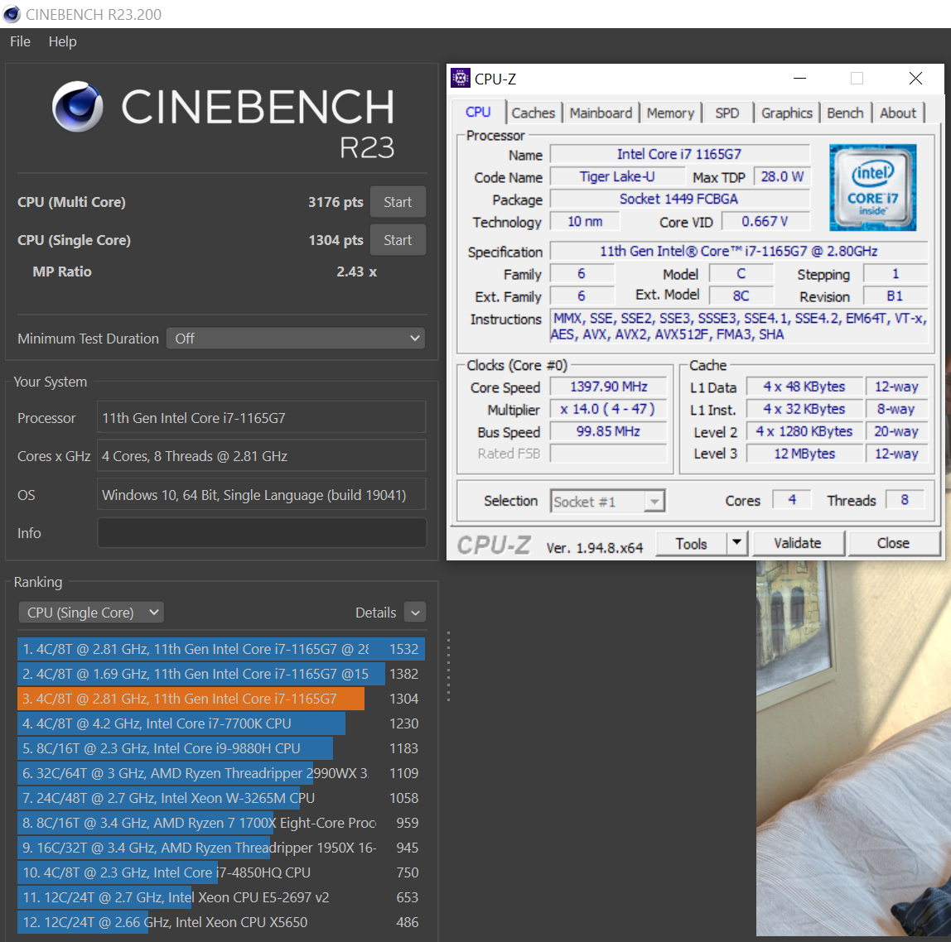Click the Processor field in Your System

262,418
